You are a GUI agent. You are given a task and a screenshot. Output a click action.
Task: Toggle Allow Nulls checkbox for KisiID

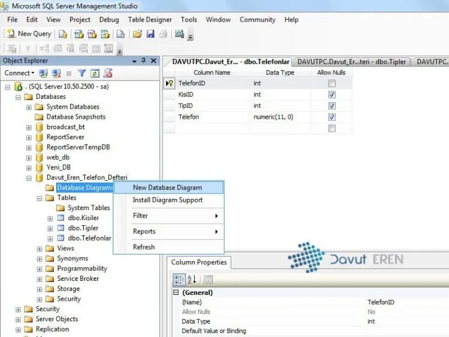331,95
